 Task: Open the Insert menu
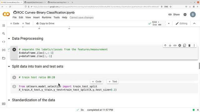[x=36, y=17]
